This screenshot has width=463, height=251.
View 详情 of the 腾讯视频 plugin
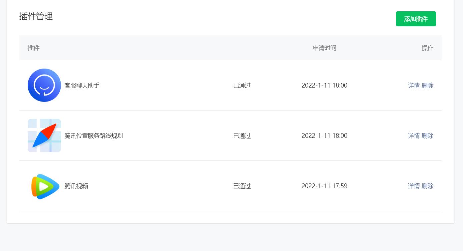point(414,186)
